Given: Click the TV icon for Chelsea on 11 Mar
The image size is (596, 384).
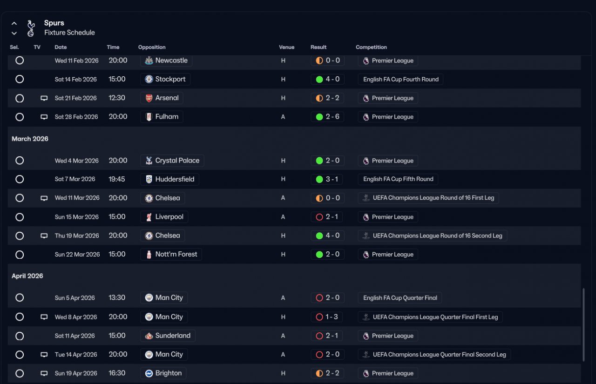Looking at the screenshot, I should (x=44, y=198).
